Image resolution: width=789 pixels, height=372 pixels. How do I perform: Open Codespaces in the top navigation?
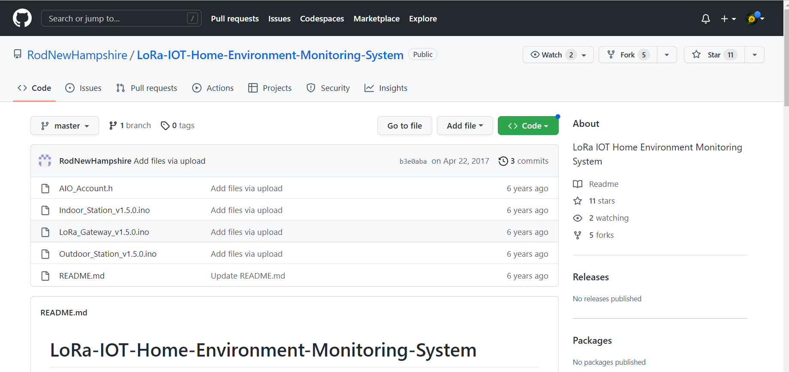(322, 19)
